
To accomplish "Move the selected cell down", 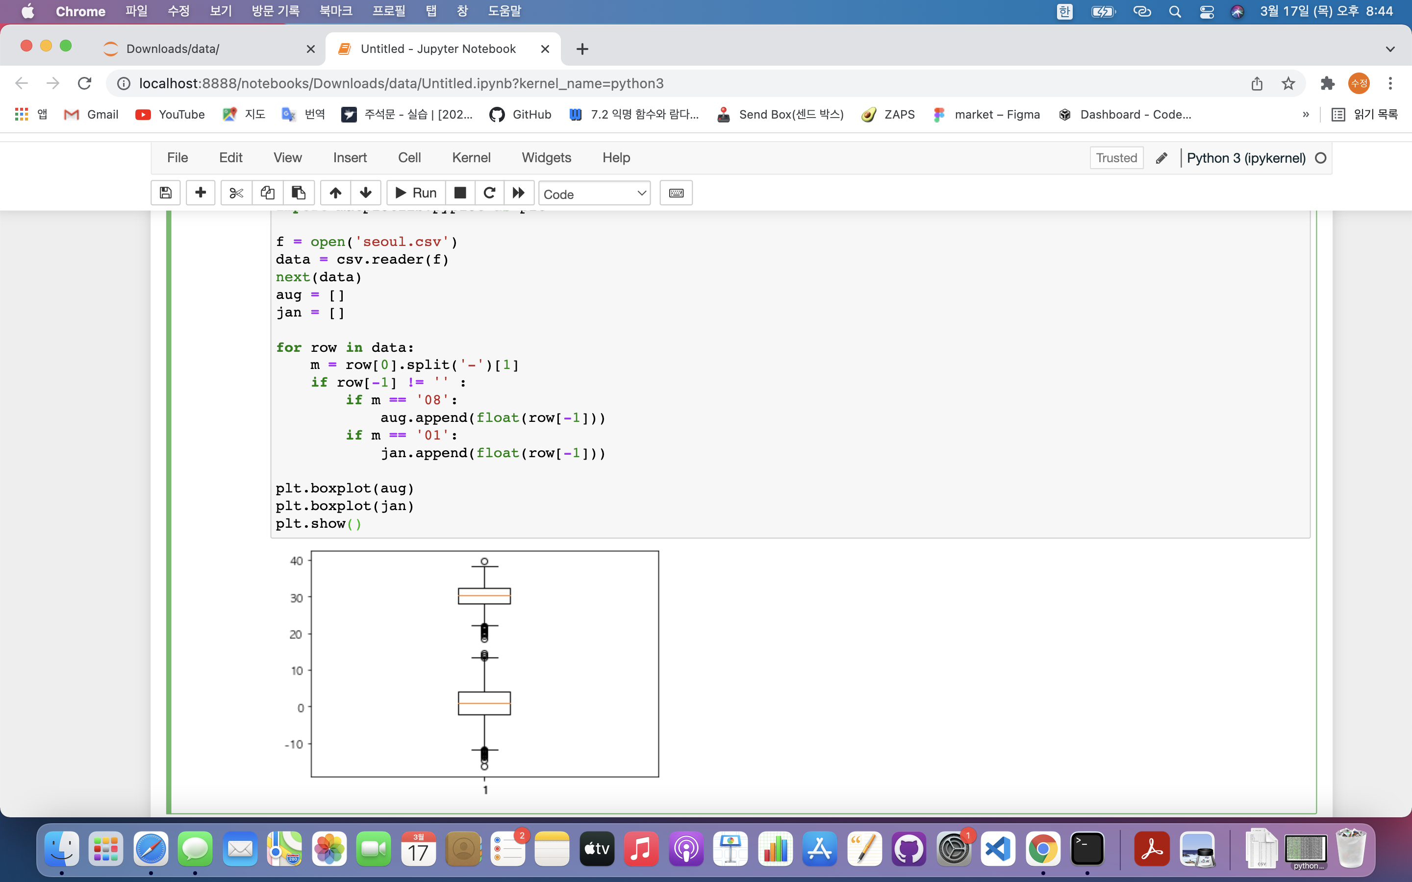I will coord(366,193).
